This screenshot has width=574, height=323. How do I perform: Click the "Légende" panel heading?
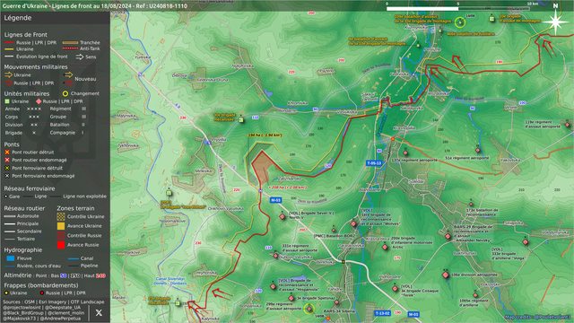tap(18, 18)
